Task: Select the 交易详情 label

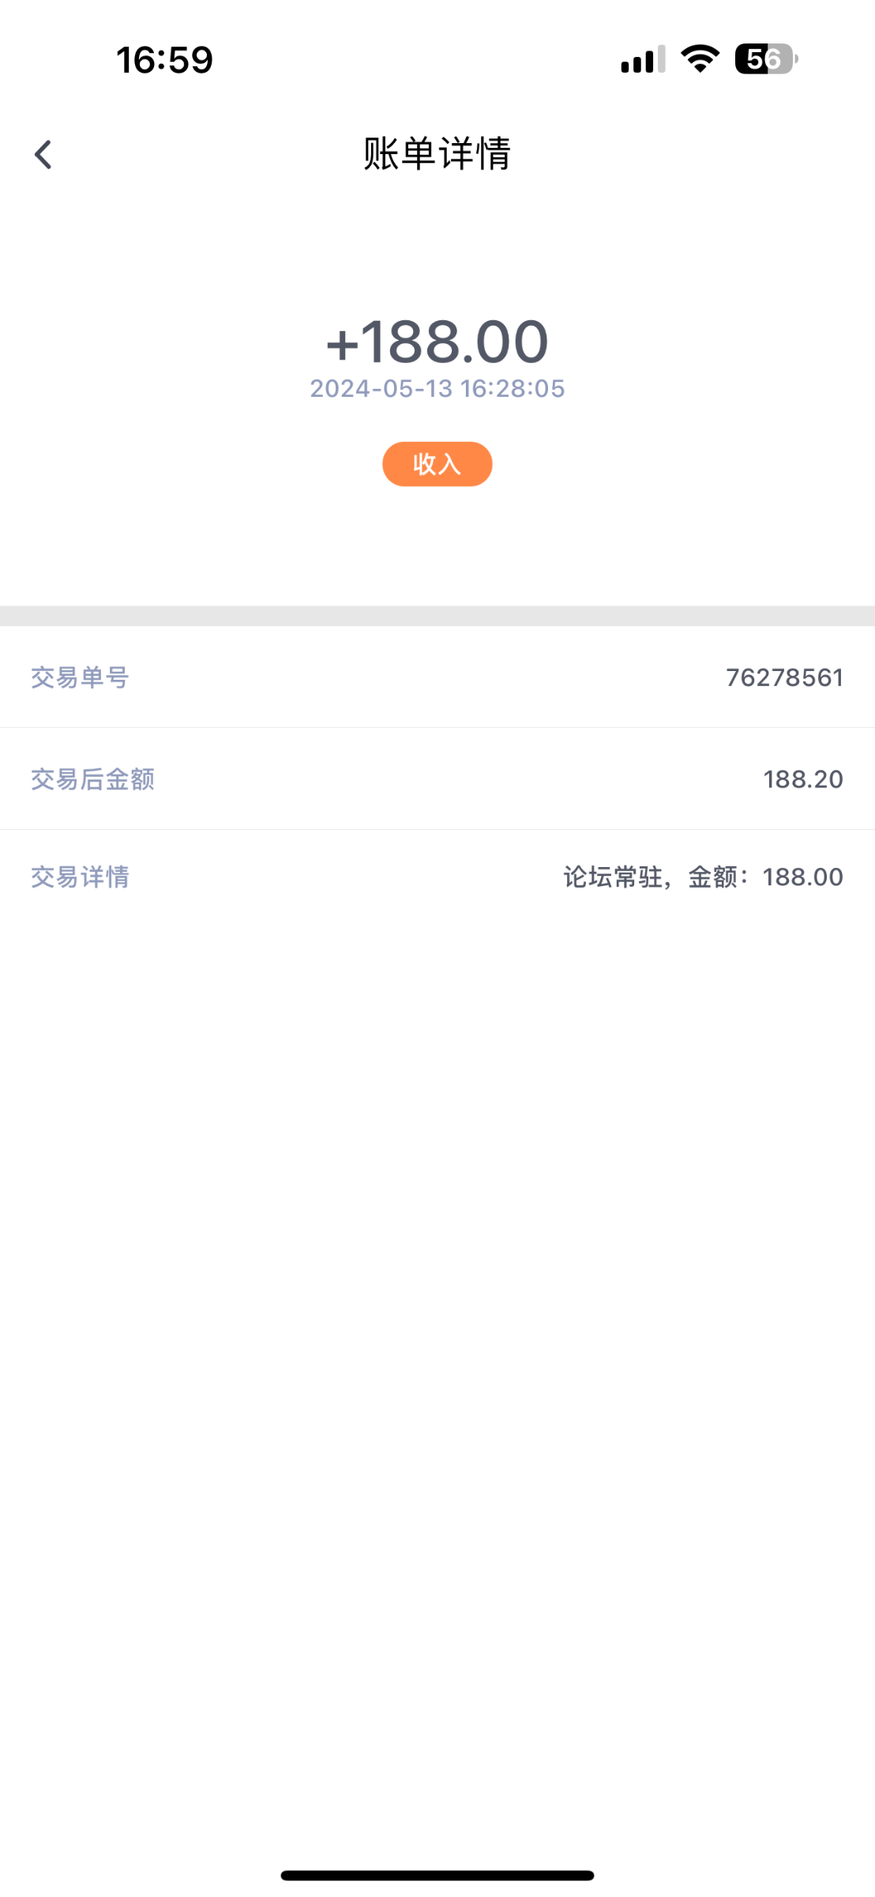Action: [x=80, y=877]
